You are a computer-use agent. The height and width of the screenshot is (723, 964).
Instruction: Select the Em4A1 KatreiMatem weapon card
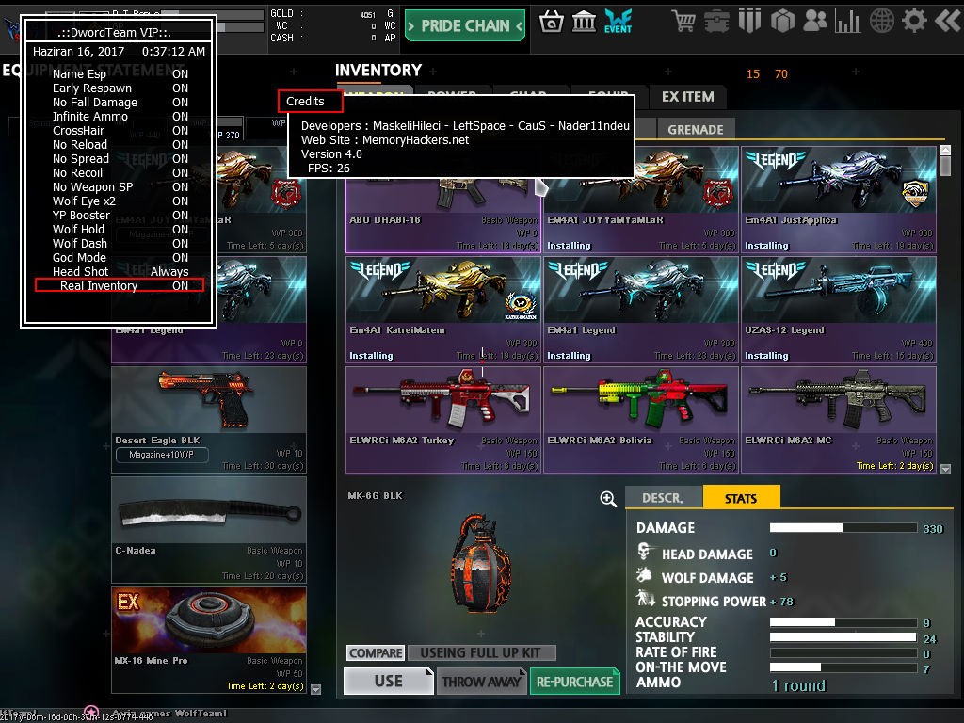[443, 309]
